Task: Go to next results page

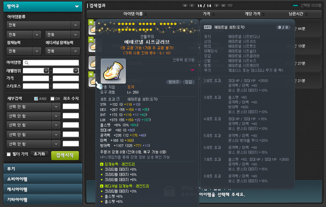Action: tap(216, 6)
